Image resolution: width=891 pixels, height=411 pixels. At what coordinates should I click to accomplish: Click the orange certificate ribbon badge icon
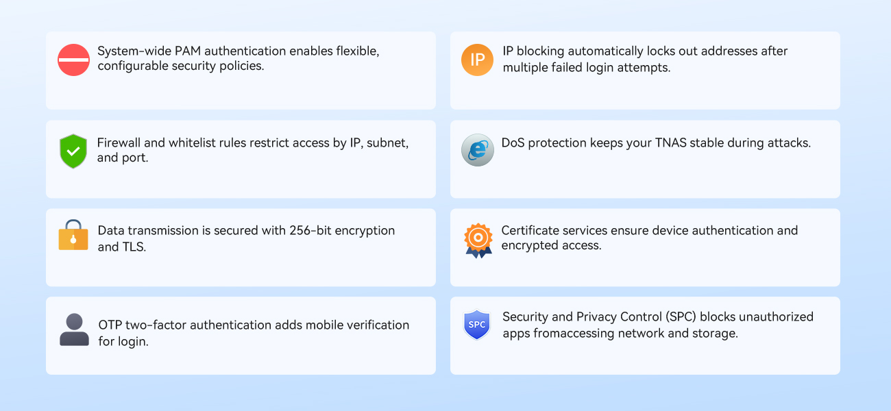point(478,240)
